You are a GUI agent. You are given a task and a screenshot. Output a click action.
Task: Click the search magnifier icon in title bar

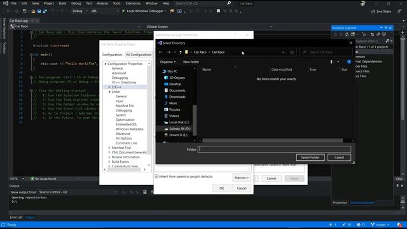pos(229,3)
